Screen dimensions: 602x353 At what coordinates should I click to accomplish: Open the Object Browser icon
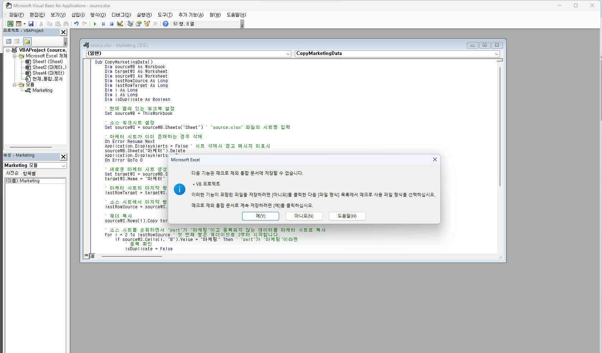pyautogui.click(x=147, y=24)
